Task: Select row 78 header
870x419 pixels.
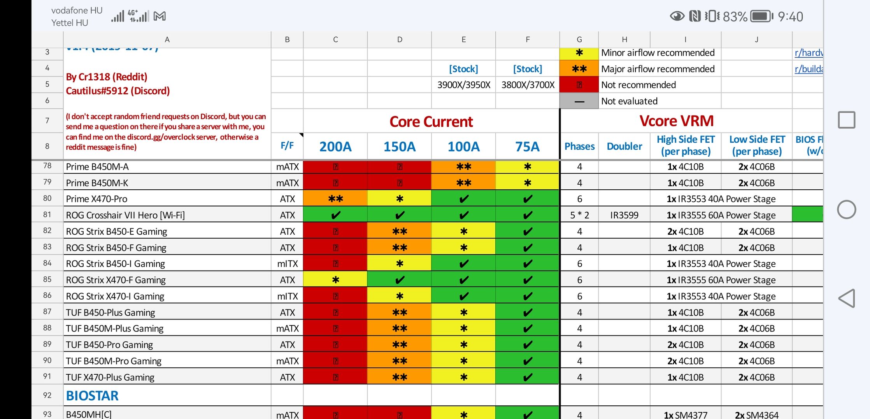Action: pos(47,166)
